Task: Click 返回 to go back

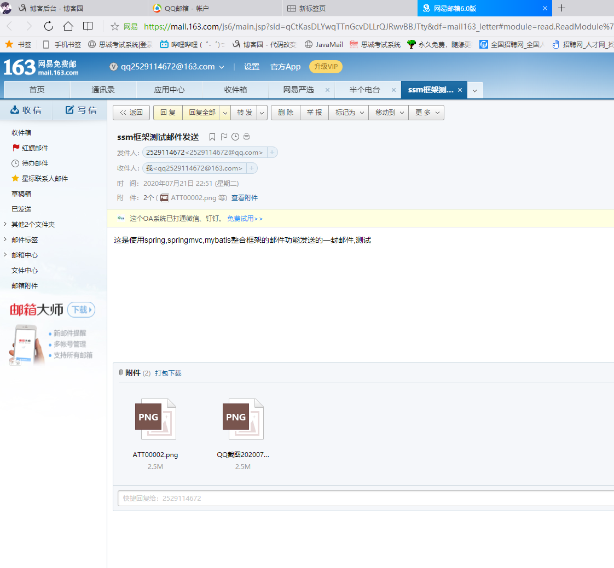Action: click(131, 113)
